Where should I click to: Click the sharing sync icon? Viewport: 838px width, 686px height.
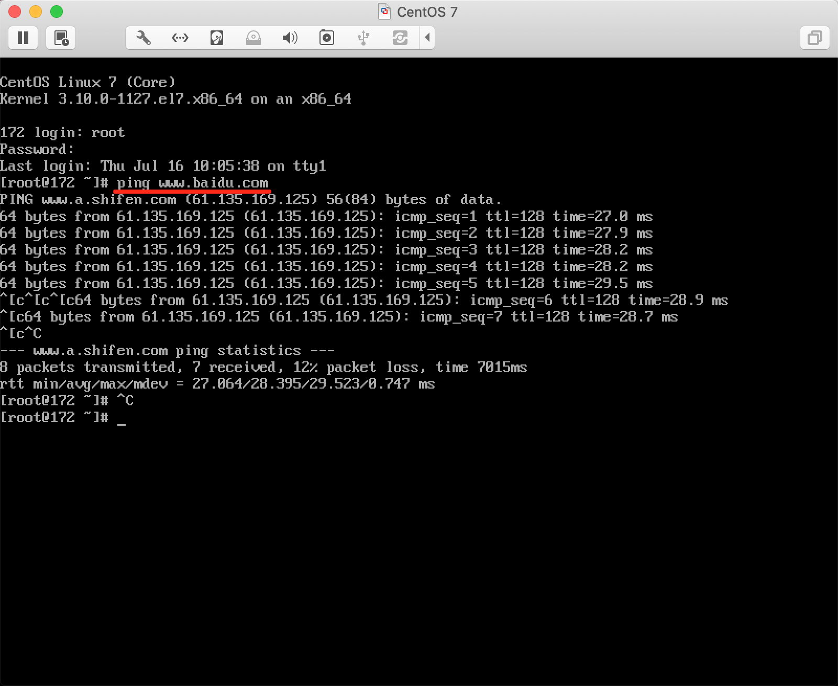400,38
